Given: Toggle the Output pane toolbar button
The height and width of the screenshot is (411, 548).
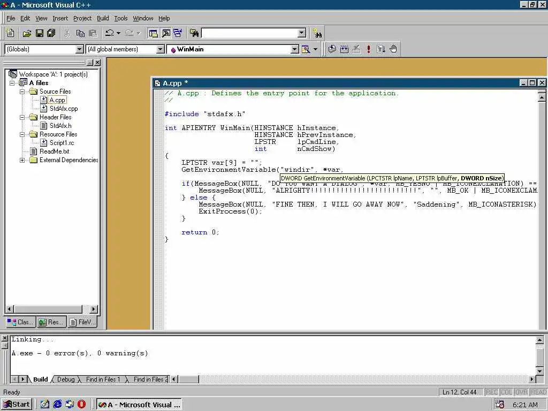Looking at the screenshot, I should point(166,33).
